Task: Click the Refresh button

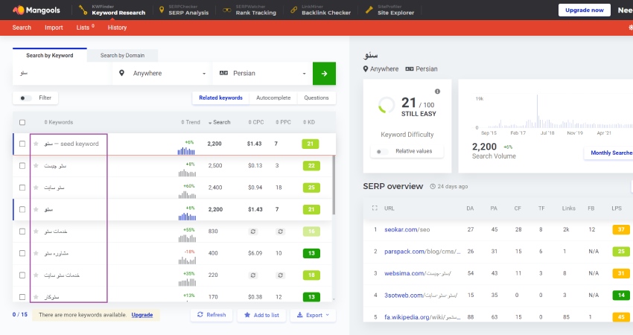Action: point(211,315)
